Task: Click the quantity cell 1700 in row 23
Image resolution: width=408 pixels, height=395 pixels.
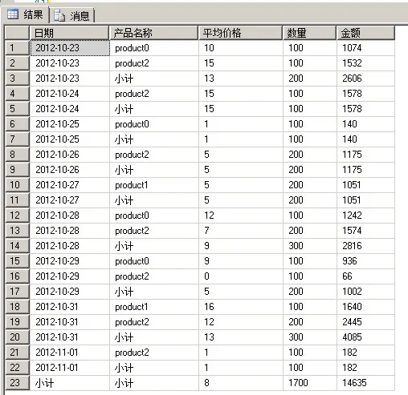Action: tap(310, 383)
